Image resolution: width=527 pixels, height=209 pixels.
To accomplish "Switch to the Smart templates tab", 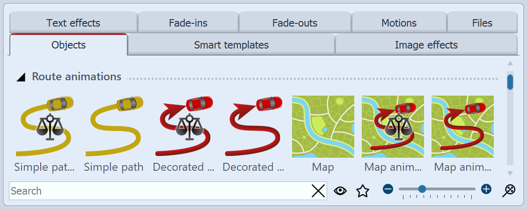I will (x=231, y=45).
